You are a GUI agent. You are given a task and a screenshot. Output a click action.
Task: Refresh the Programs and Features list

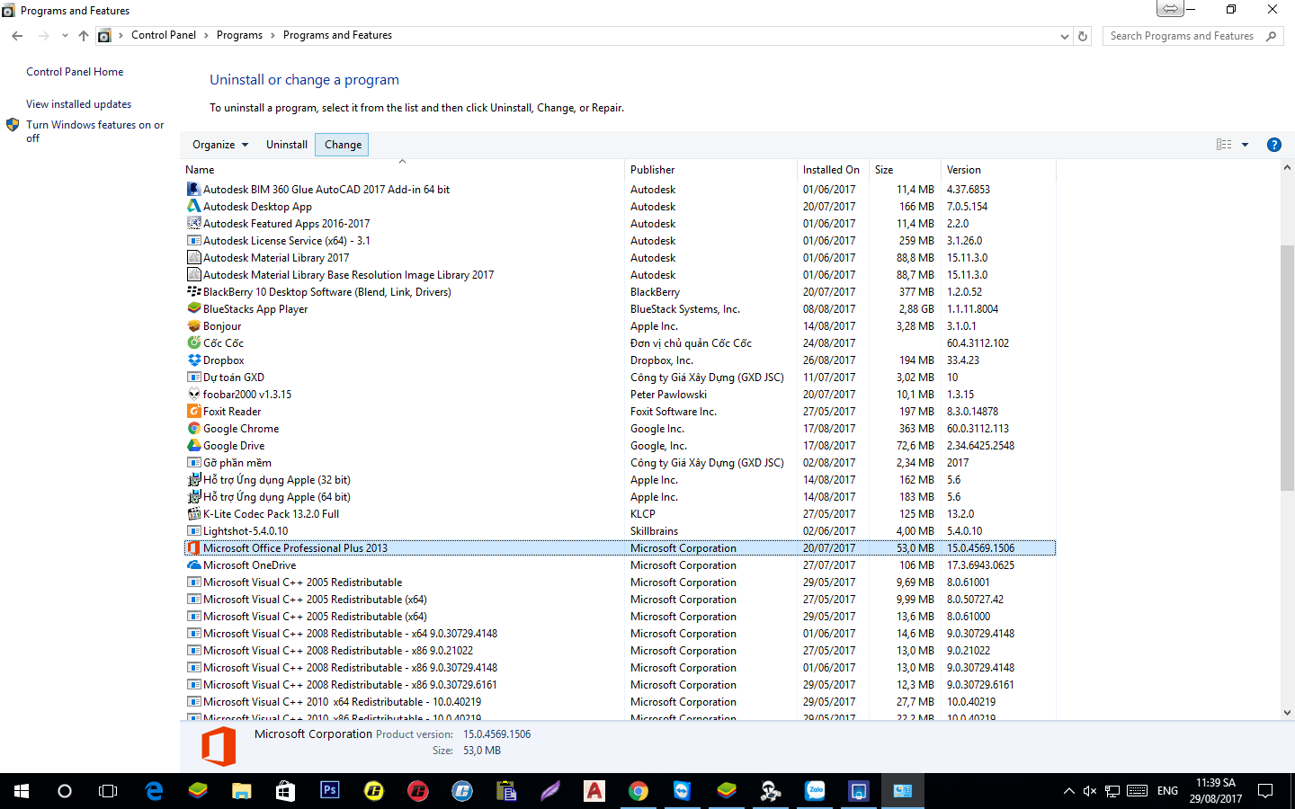coord(1083,36)
